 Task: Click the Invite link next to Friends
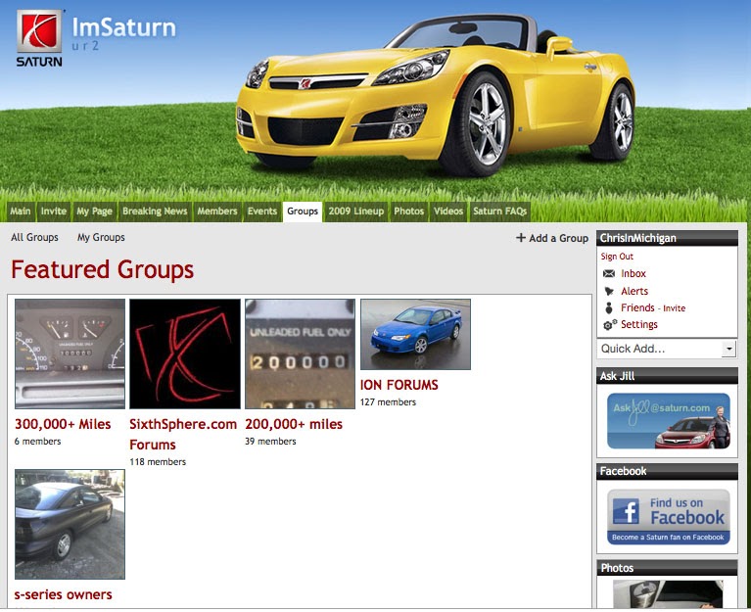click(x=674, y=308)
